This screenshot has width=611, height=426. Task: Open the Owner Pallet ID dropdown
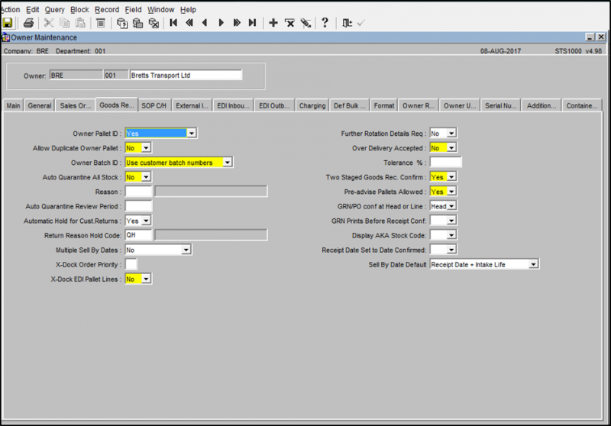click(192, 133)
